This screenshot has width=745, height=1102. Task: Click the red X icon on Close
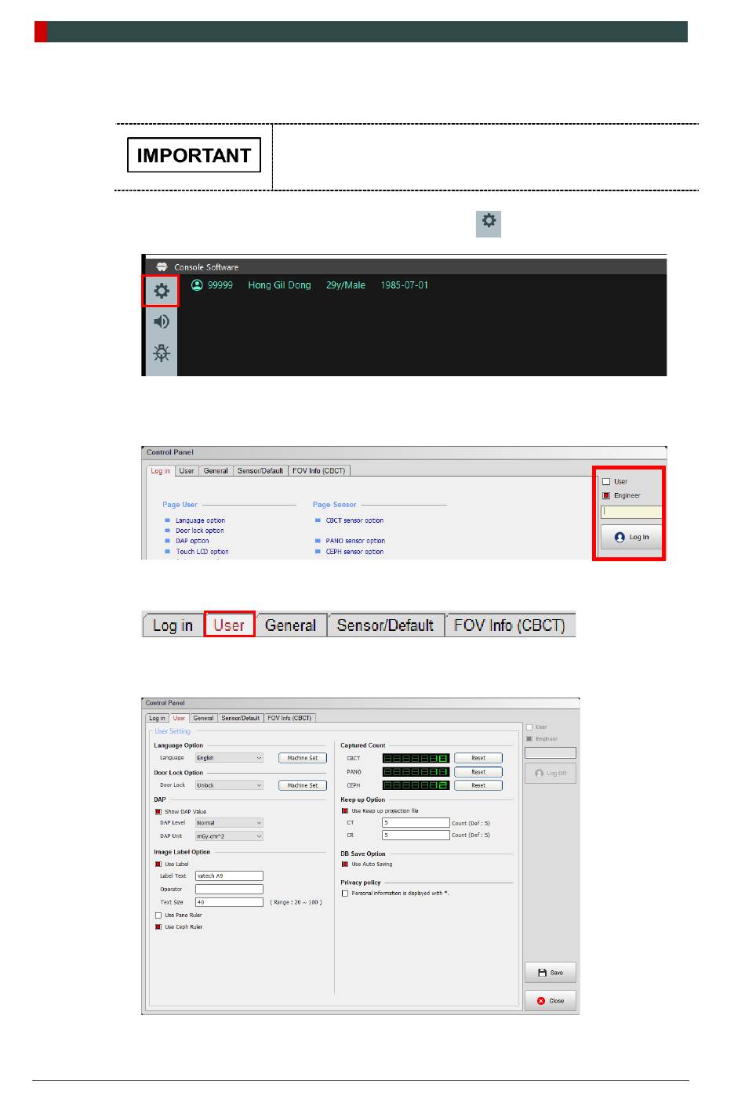point(541,1001)
